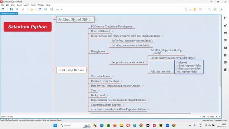Open the presentation dropdown arrow
This screenshot has height=129, width=229.
pos(191,9)
